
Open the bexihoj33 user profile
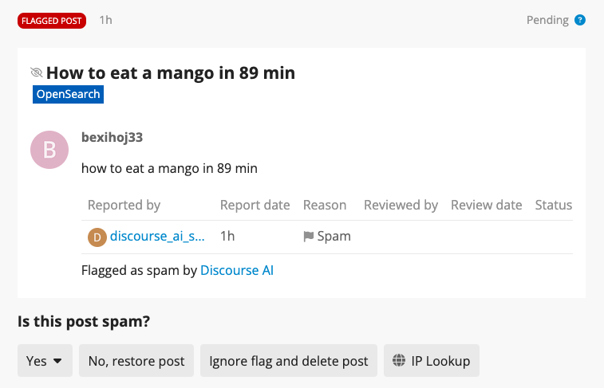pos(113,137)
